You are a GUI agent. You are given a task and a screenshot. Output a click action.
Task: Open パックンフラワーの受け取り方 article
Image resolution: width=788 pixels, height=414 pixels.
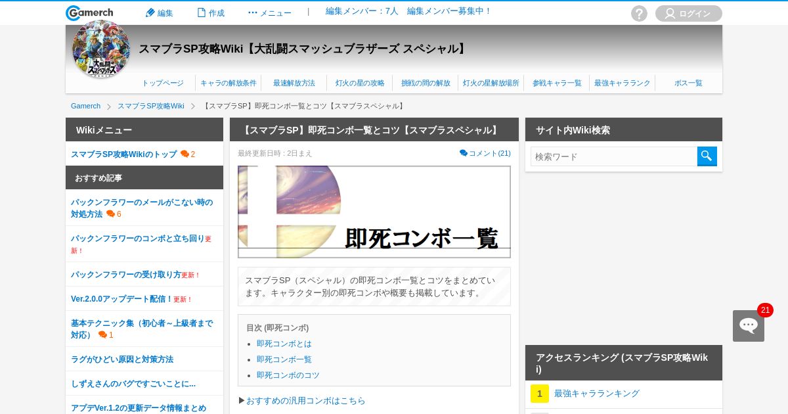tap(126, 275)
